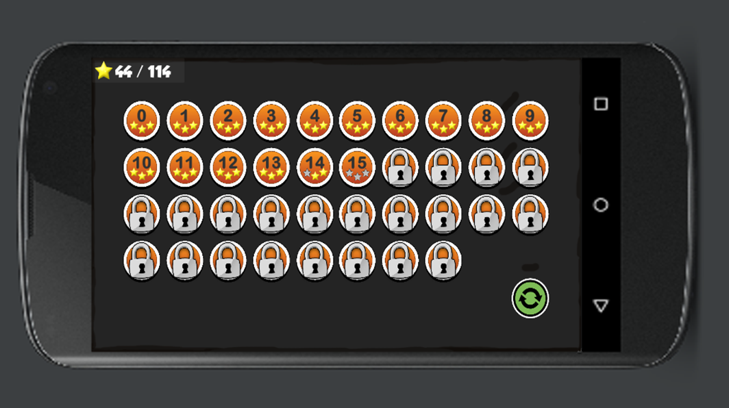
Task: Tap first locked level in third row
Action: tap(142, 214)
